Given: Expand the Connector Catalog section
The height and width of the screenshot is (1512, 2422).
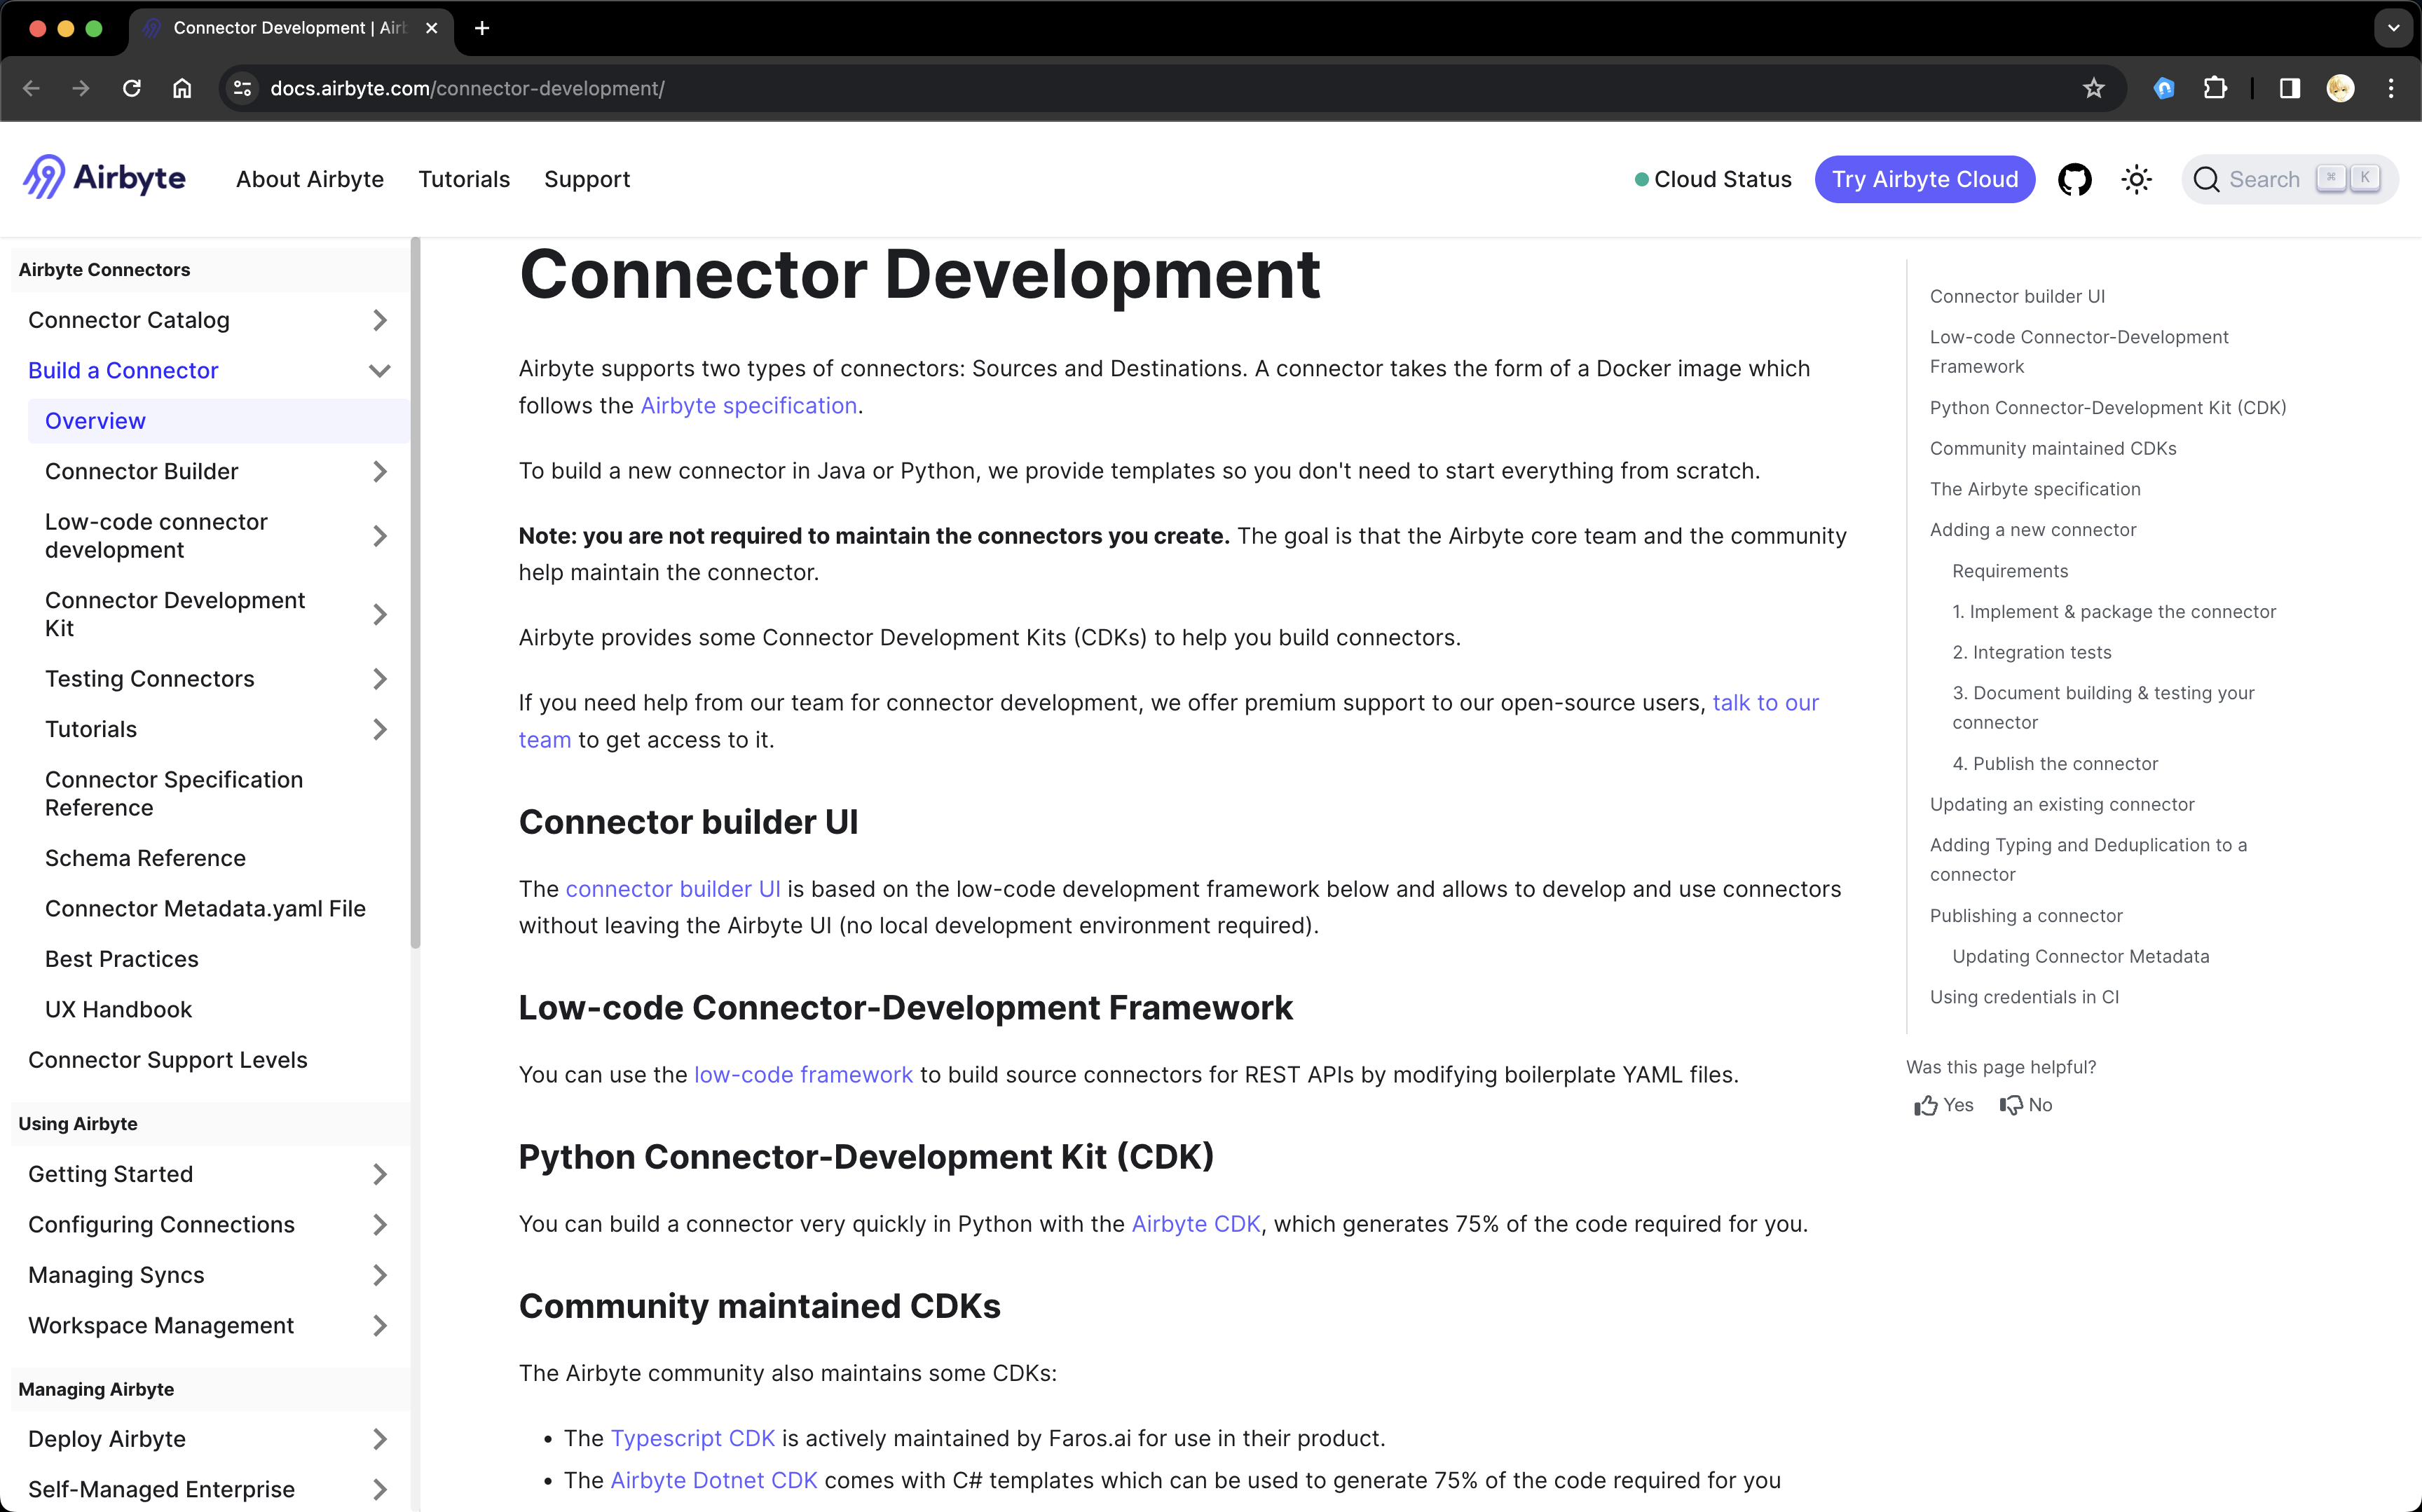Looking at the screenshot, I should click(379, 320).
